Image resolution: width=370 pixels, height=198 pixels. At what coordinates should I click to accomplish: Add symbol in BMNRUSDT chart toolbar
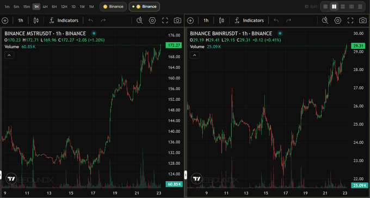190,21
